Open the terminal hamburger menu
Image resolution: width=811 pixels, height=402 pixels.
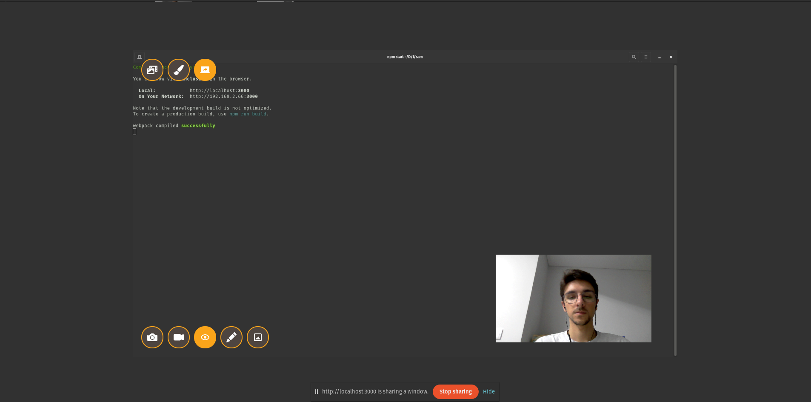click(x=646, y=57)
